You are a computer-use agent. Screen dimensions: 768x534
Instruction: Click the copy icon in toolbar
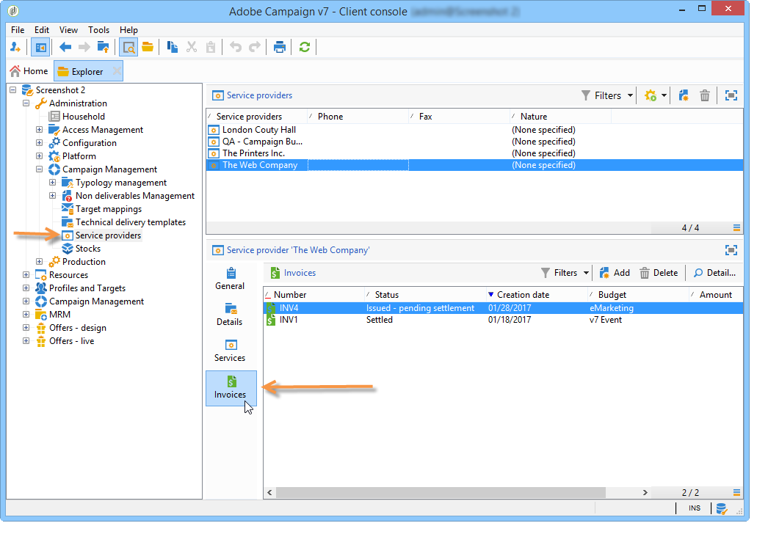click(173, 48)
